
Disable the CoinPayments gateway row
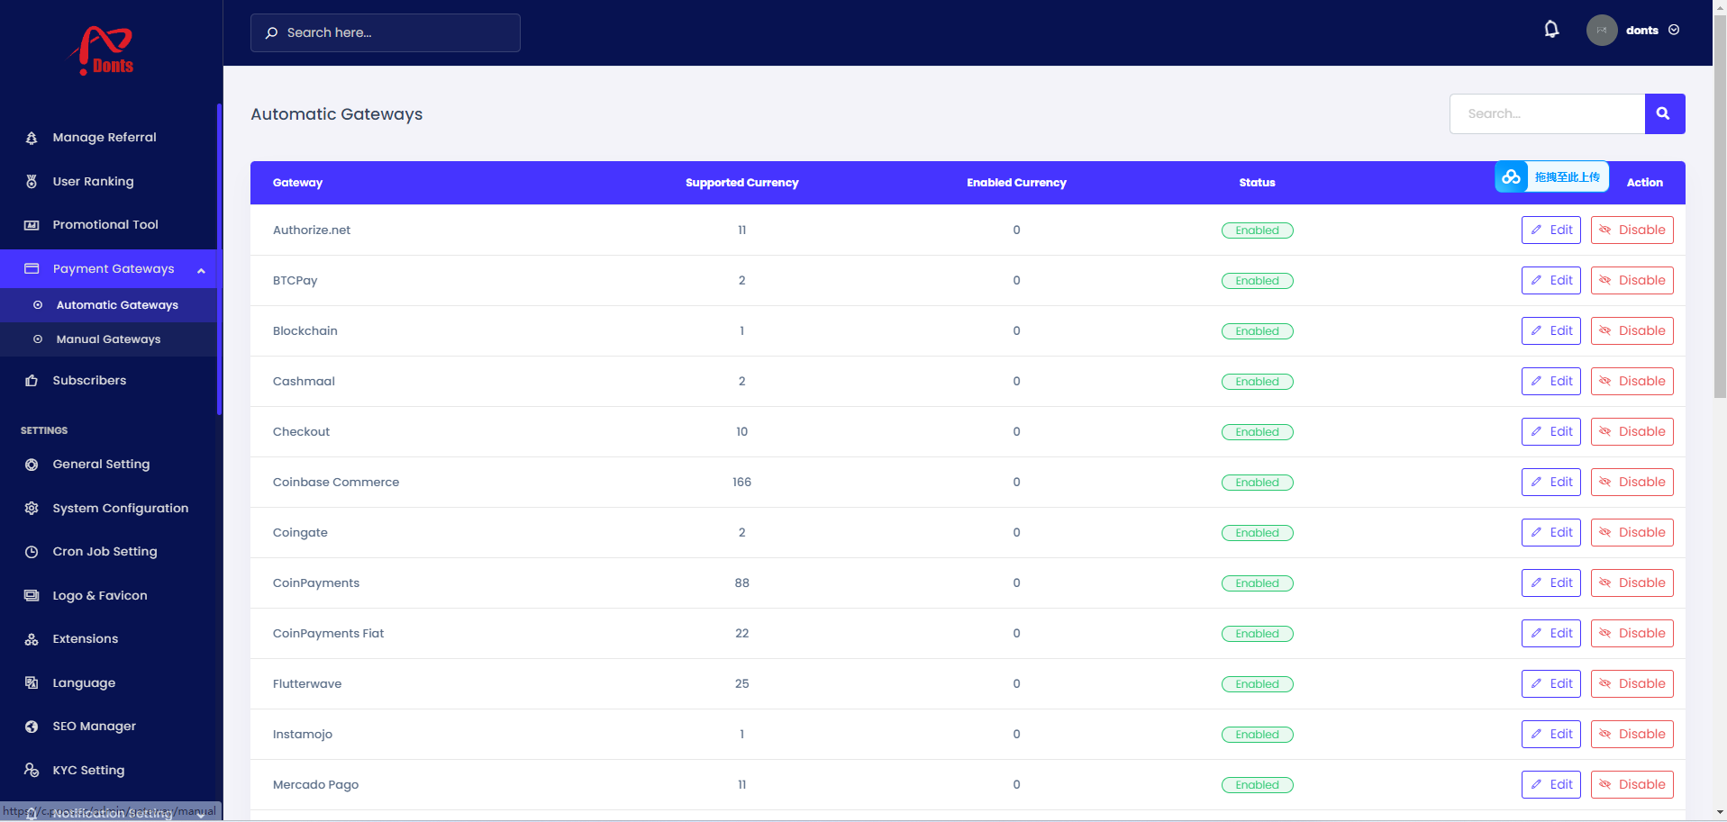pyautogui.click(x=1632, y=583)
